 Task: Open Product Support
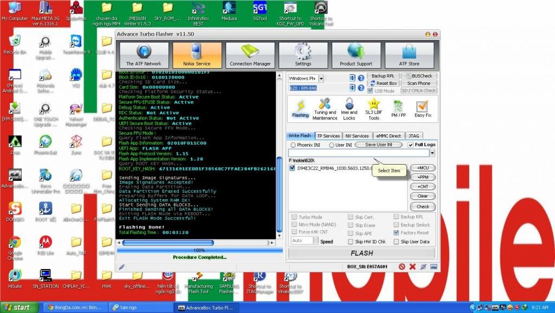[356, 55]
